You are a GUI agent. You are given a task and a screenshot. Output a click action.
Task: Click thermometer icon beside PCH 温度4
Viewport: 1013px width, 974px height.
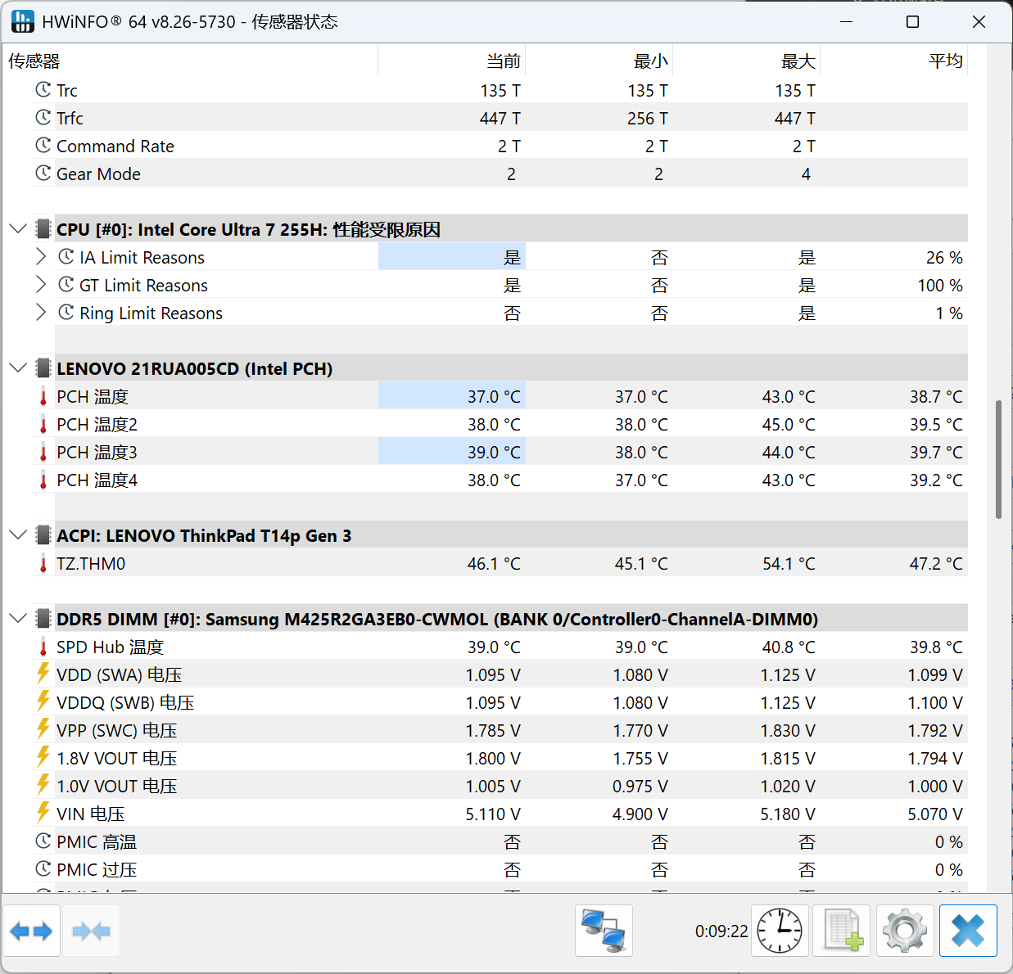43,480
